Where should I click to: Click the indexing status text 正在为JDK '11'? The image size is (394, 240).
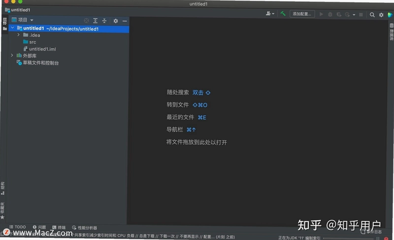click(299, 238)
